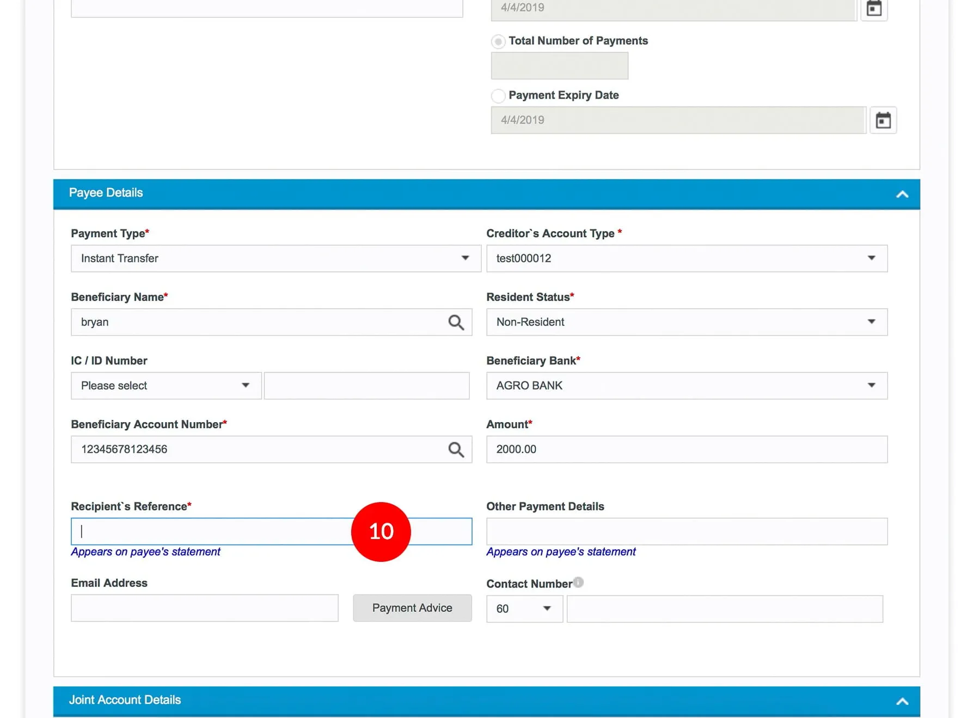The width and height of the screenshot is (980, 718).
Task: Open the Payment Type dropdown
Action: point(275,258)
